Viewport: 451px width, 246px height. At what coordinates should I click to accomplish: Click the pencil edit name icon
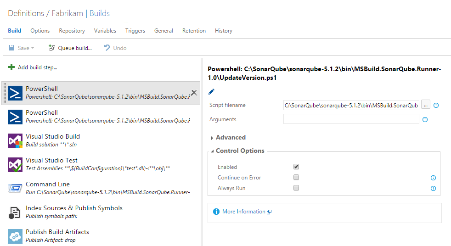click(211, 92)
